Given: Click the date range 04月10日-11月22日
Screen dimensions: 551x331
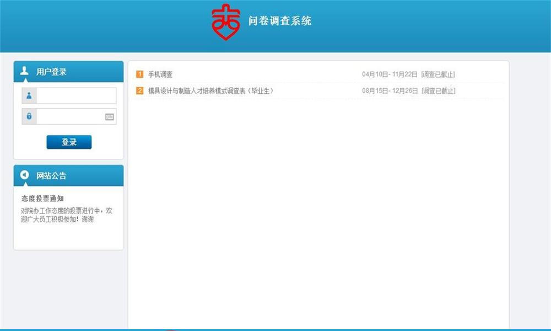Looking at the screenshot, I should (390, 74).
